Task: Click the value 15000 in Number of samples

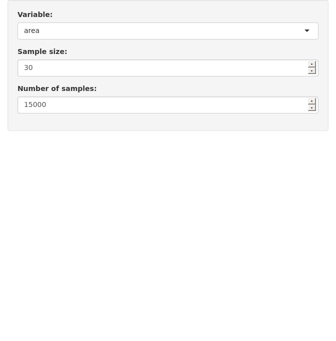Action: 35,105
